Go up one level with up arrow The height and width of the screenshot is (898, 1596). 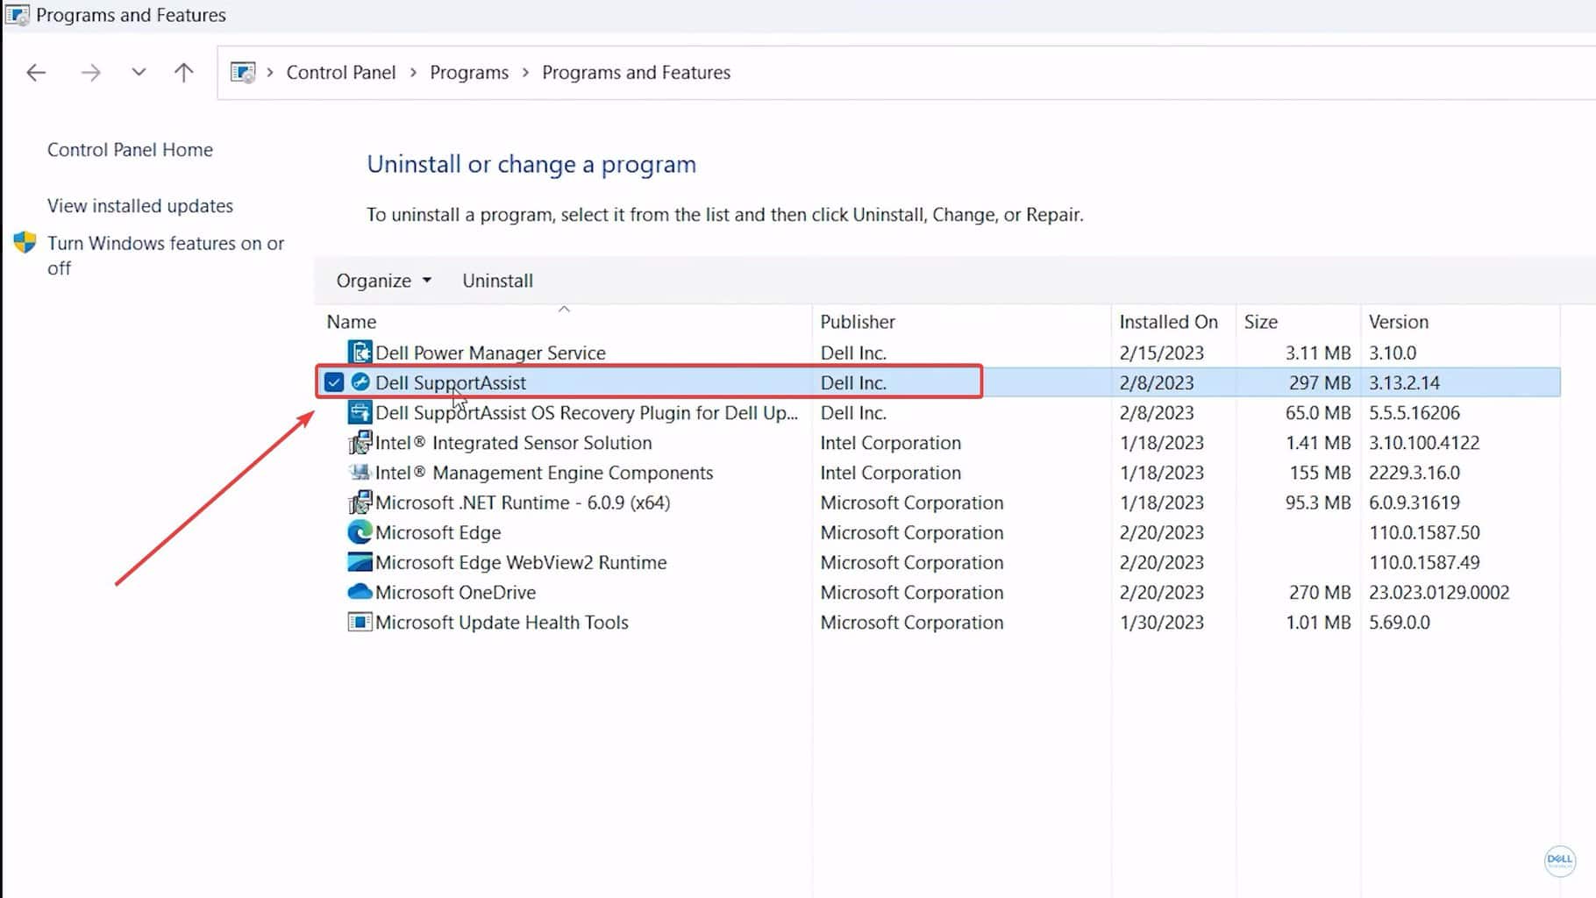(x=183, y=73)
